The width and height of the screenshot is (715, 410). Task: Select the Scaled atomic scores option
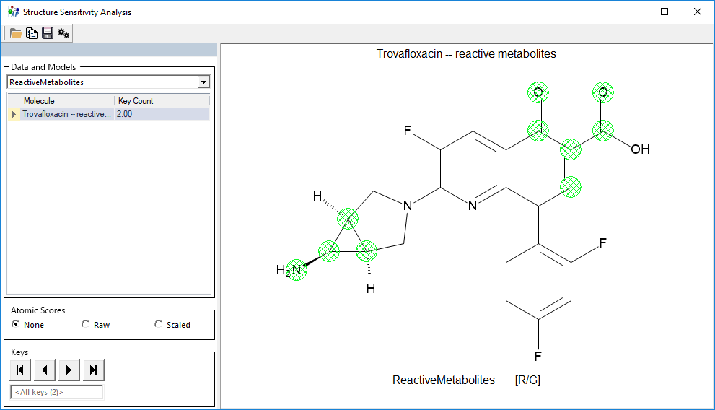pos(158,324)
